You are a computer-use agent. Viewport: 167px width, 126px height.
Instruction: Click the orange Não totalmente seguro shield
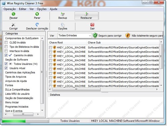[128, 36]
